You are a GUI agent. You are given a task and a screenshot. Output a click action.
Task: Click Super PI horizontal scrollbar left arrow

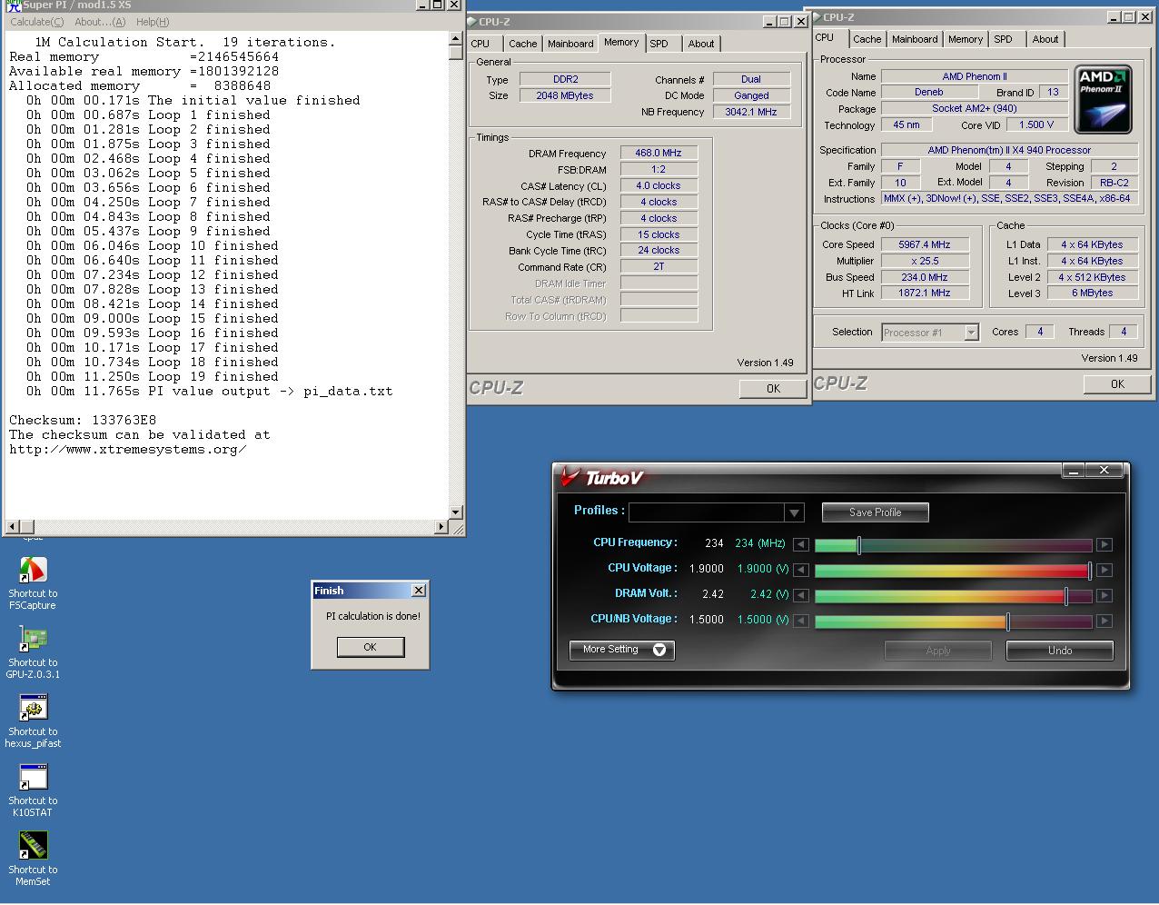[12, 527]
